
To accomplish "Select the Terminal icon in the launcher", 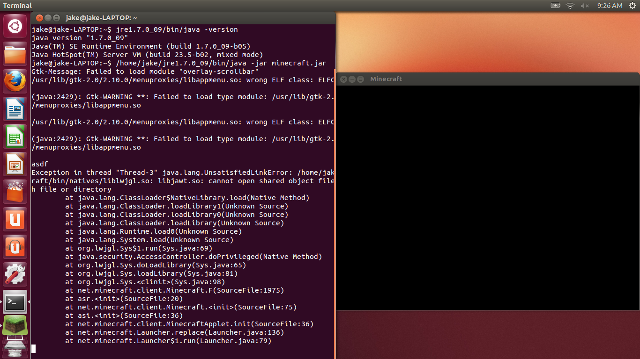I will [x=15, y=302].
